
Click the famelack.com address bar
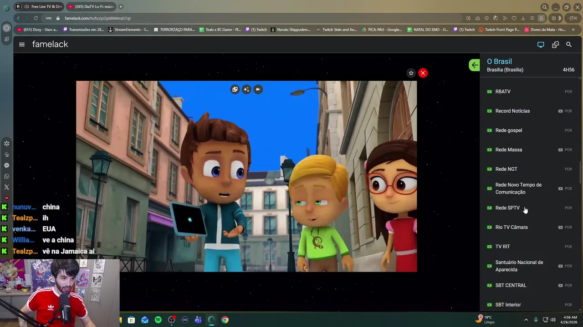255,18
